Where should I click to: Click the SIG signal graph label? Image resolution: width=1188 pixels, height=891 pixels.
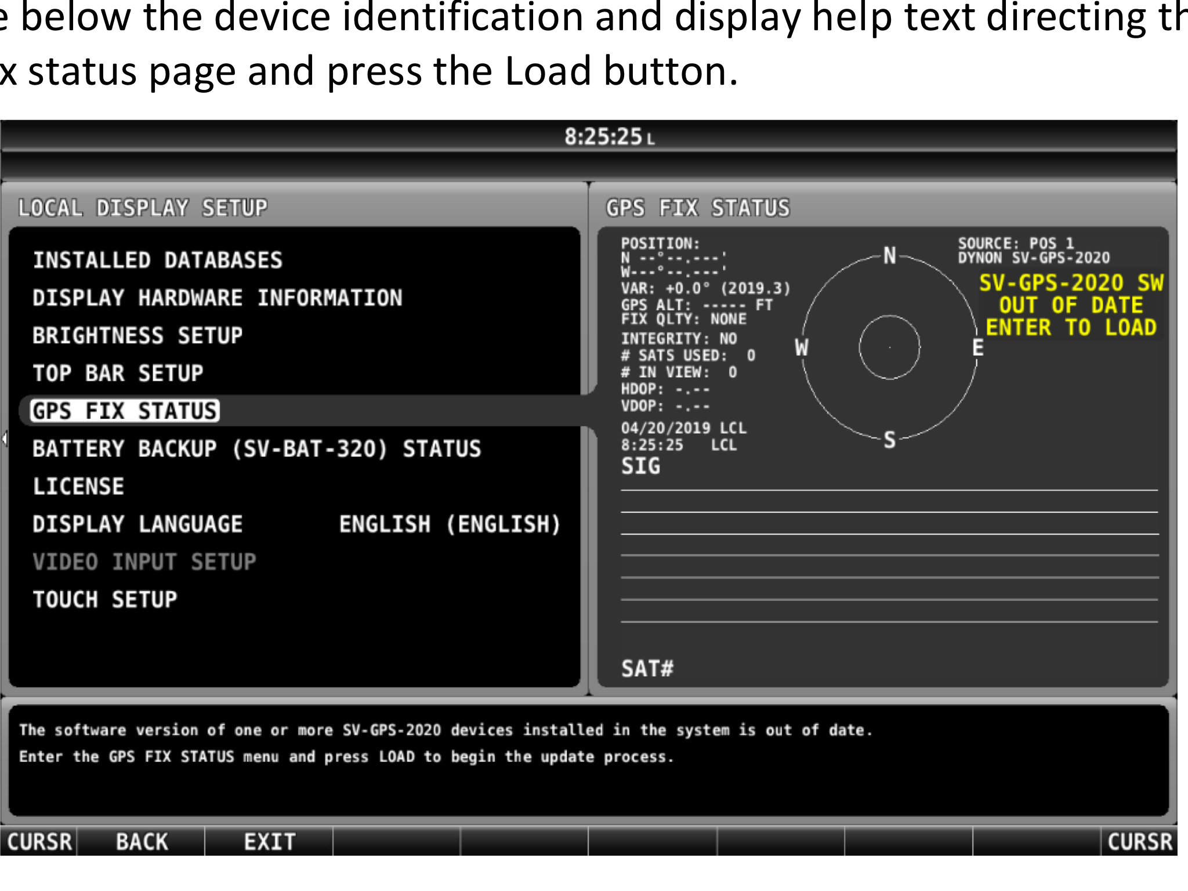(640, 466)
